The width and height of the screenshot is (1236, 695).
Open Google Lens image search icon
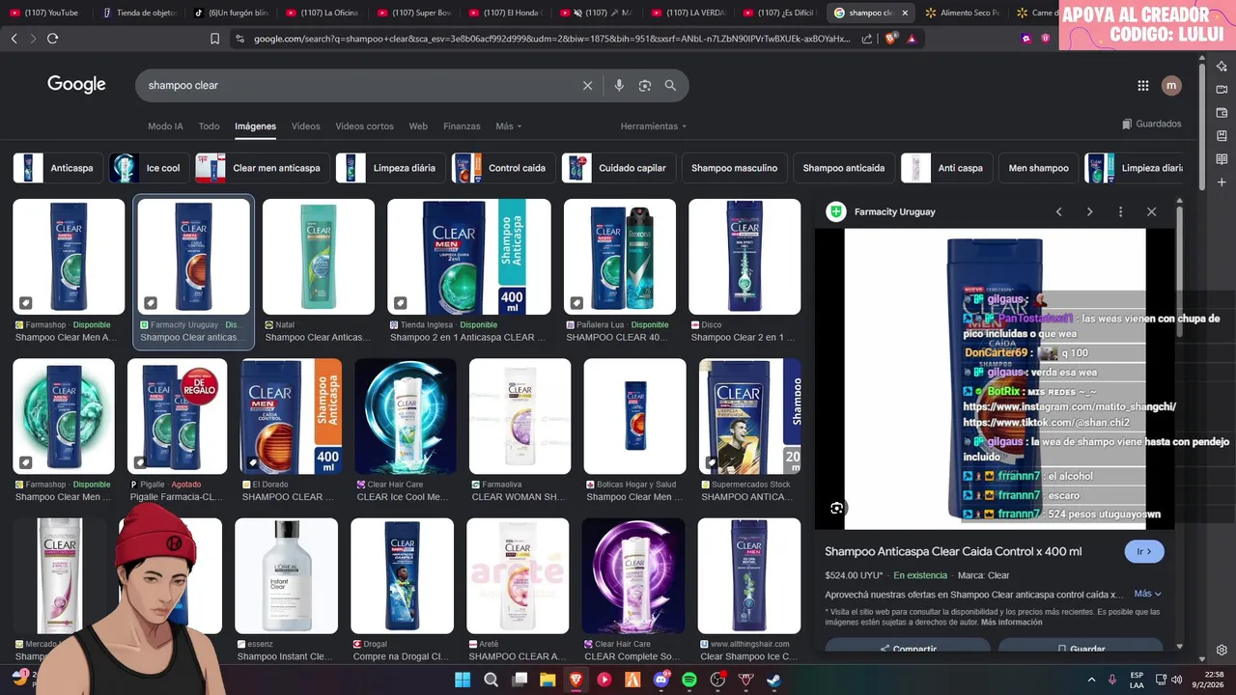[x=645, y=85]
